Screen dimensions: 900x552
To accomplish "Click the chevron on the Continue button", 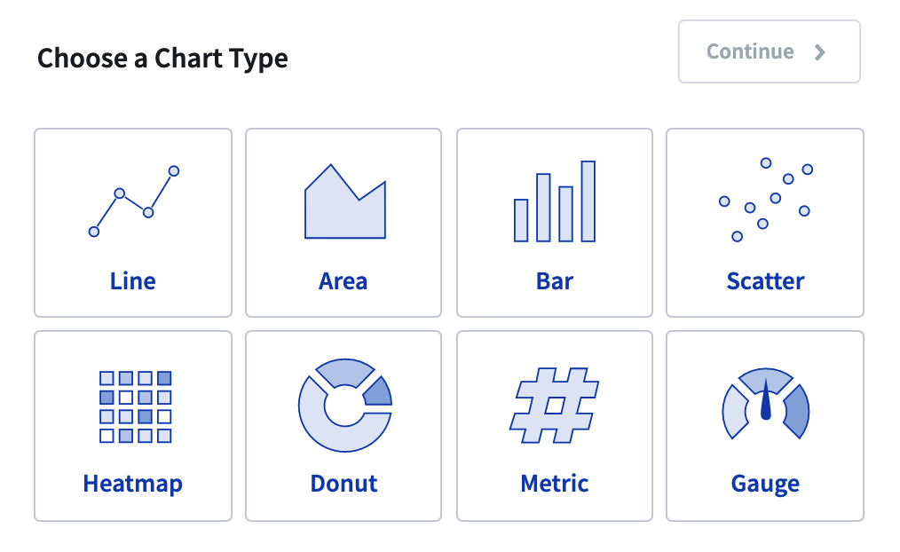I will pyautogui.click(x=821, y=51).
